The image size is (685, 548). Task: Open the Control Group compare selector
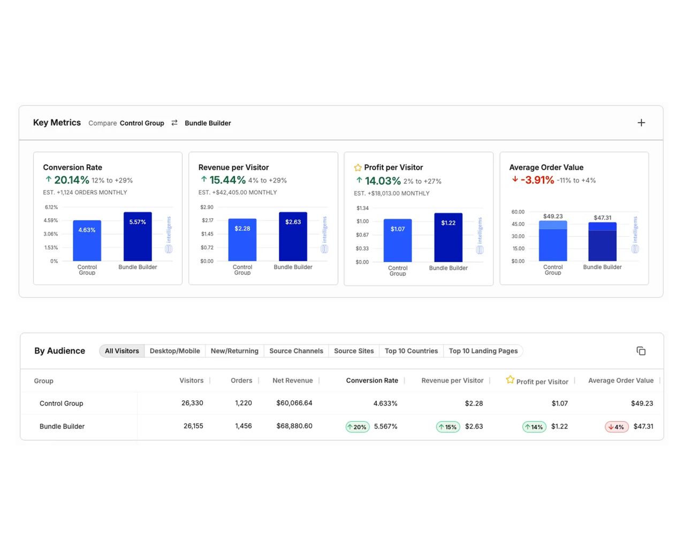pos(142,123)
